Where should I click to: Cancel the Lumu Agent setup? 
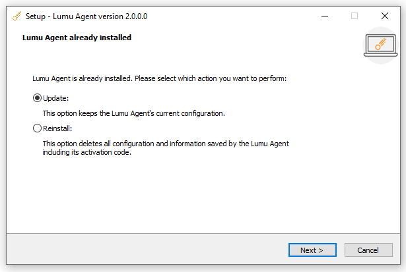point(368,250)
